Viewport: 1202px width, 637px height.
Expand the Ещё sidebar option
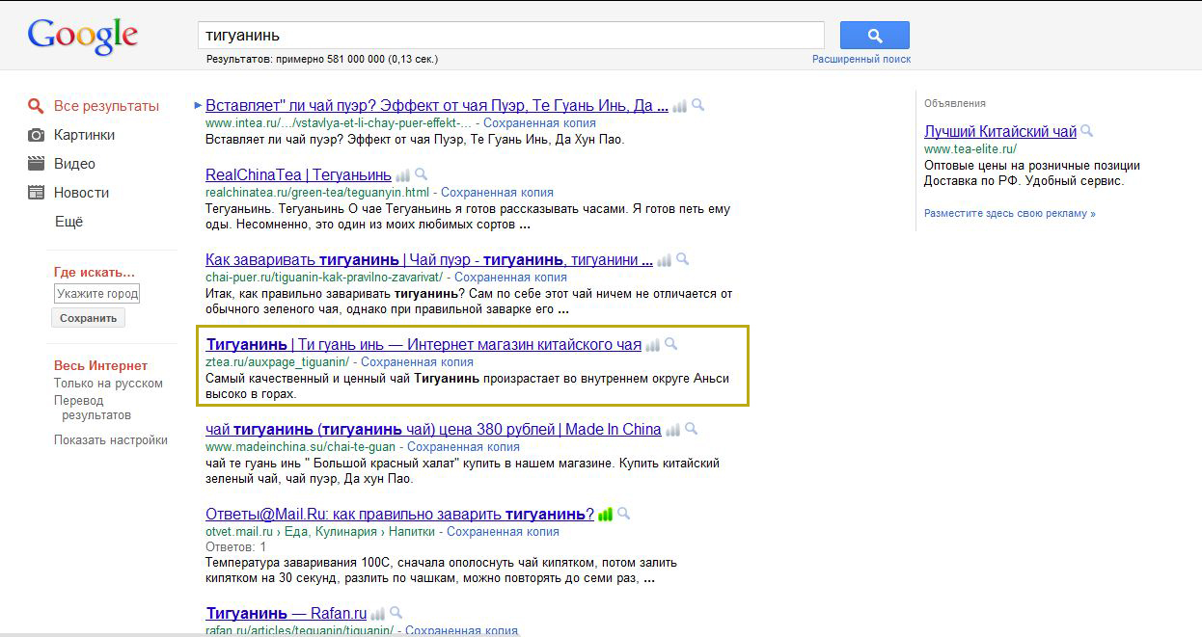click(69, 222)
